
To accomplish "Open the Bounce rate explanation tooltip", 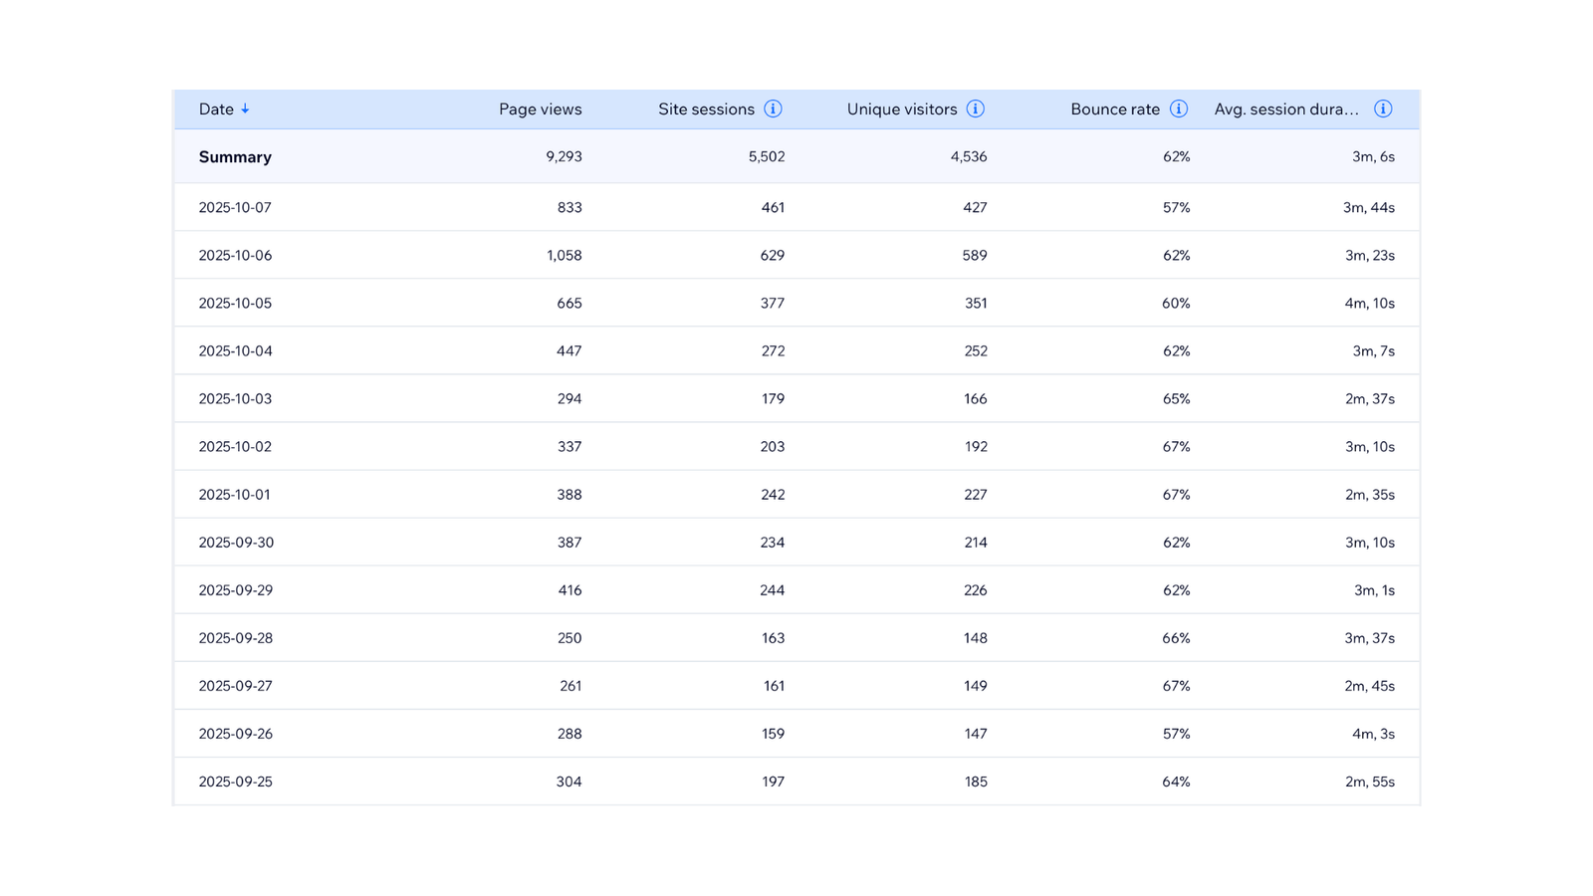I will click(x=1180, y=110).
